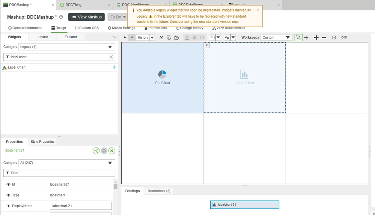
Task: Activate the pan move tool
Action: tap(306, 37)
